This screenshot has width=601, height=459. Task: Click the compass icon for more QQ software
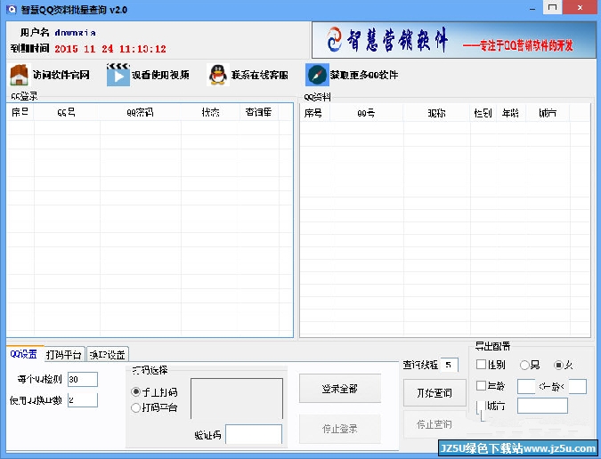pyautogui.click(x=317, y=75)
